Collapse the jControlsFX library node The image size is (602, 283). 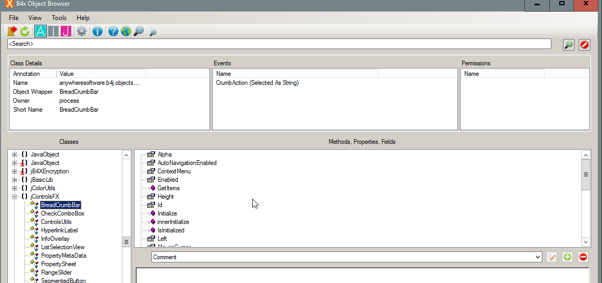click(x=15, y=197)
